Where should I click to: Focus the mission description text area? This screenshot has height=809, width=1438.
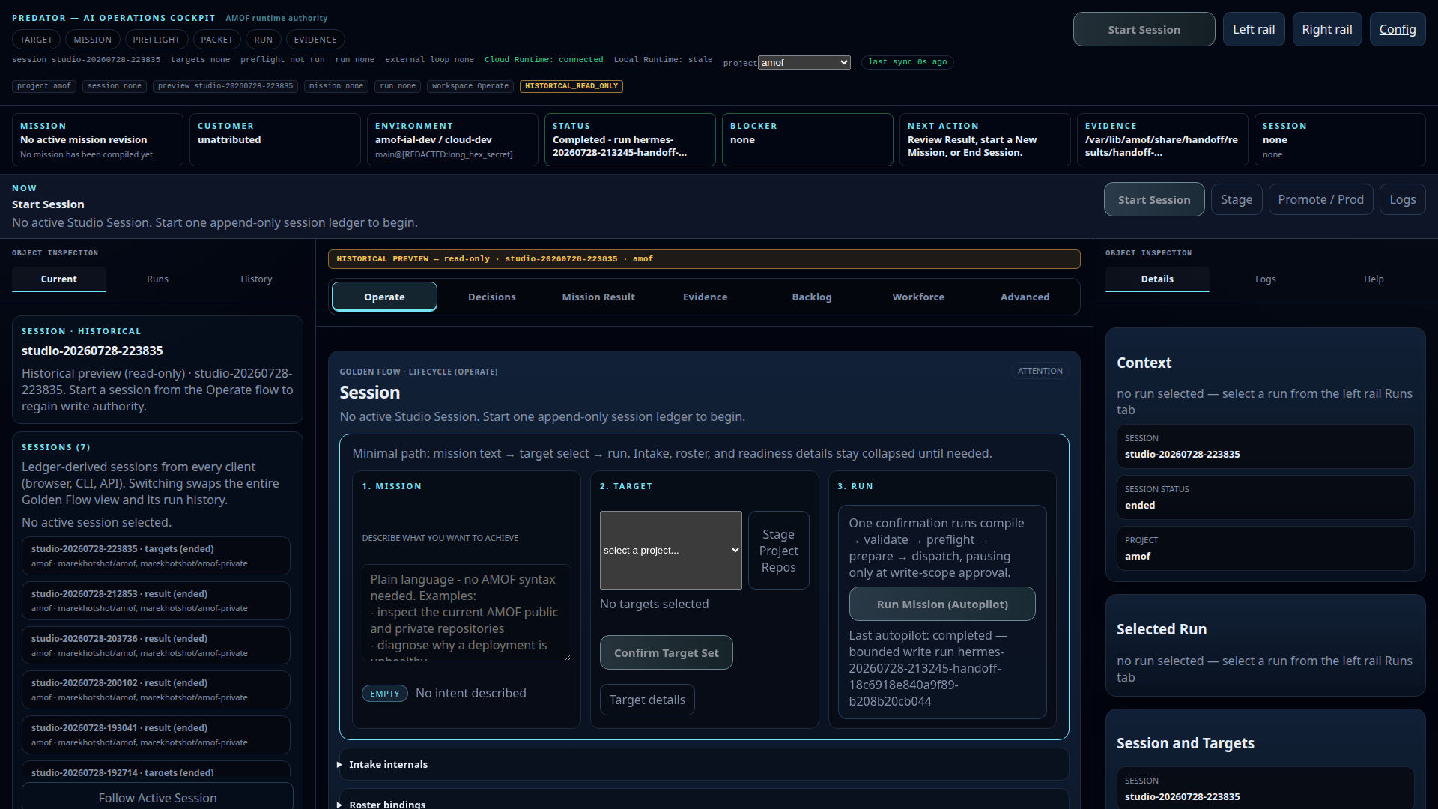pyautogui.click(x=466, y=613)
